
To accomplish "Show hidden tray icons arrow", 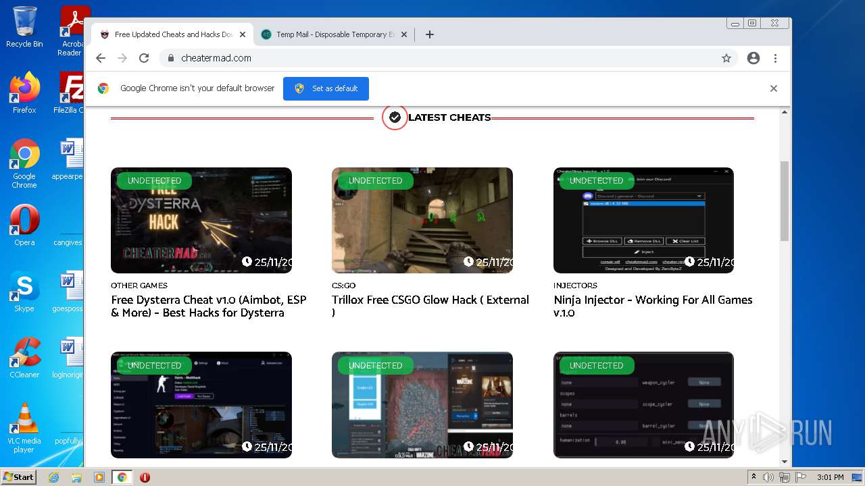I will coord(753,477).
